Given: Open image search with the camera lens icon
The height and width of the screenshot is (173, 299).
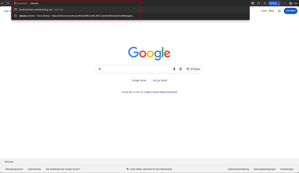Looking at the screenshot, I should pyautogui.click(x=180, y=69).
